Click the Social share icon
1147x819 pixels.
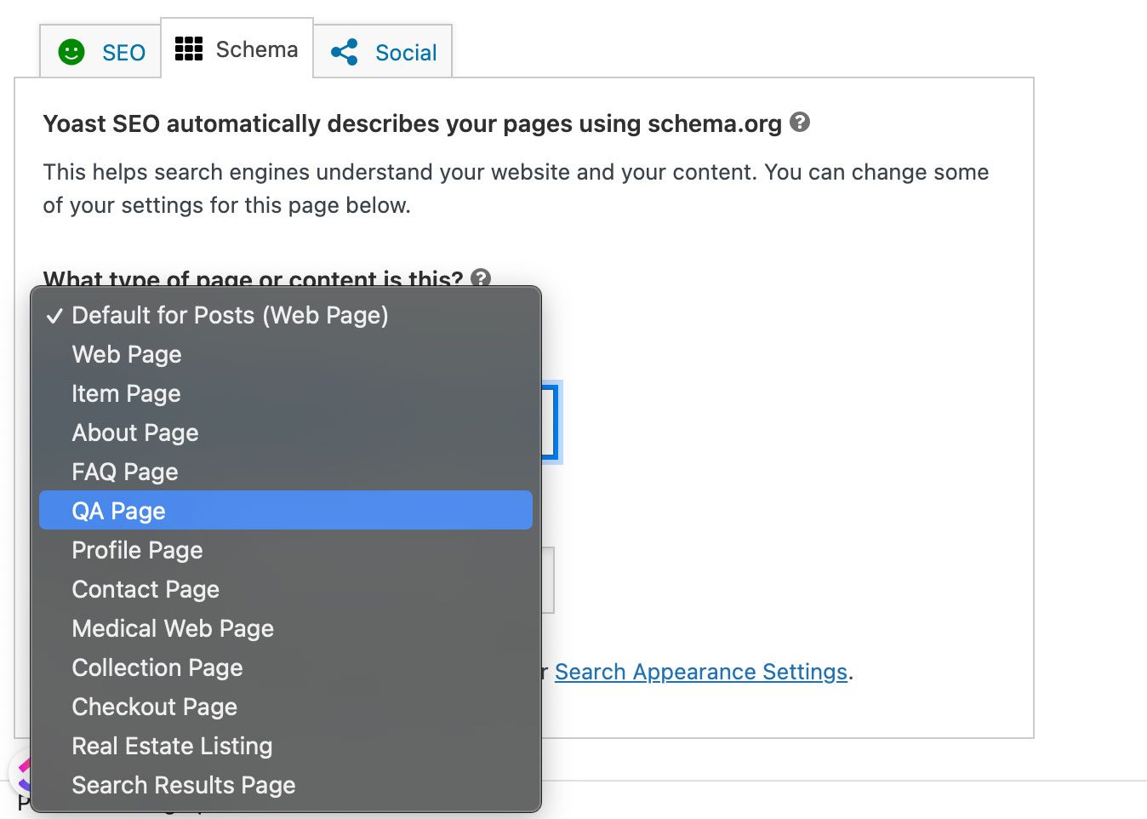345,52
